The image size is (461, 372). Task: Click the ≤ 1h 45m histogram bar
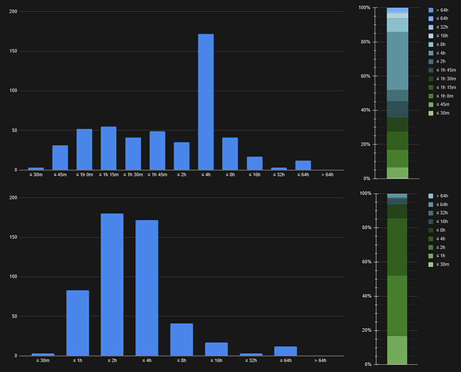(x=157, y=150)
